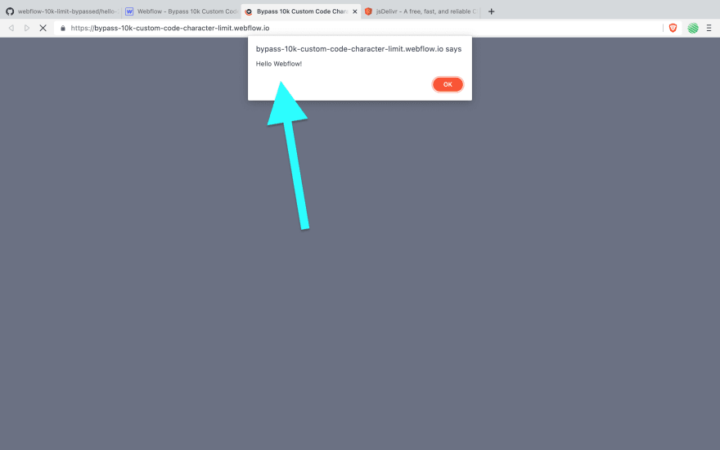Click the green striped circle icon

pyautogui.click(x=693, y=28)
